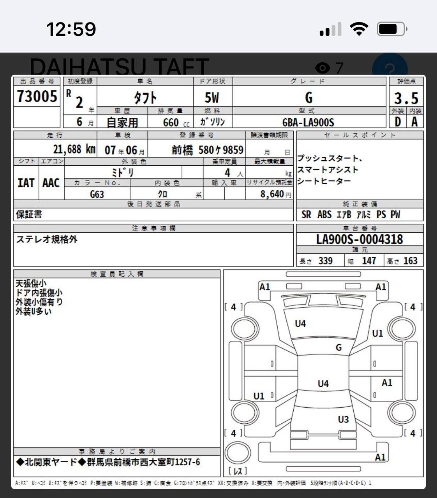This screenshot has height=498, width=437.
Task: Select the 注意事項欄 section header
Action: [153, 228]
